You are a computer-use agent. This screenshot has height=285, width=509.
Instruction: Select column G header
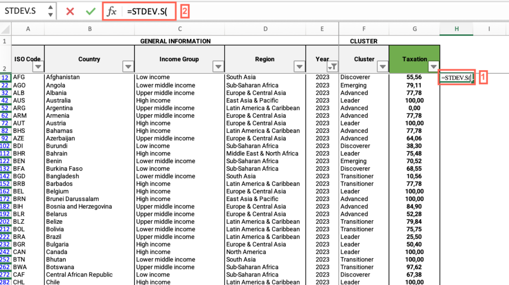[x=415, y=29]
